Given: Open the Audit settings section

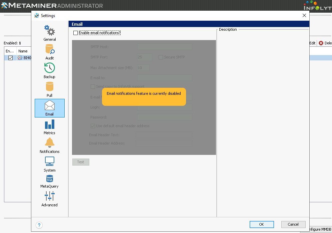Looking at the screenshot, I should 50,52.
